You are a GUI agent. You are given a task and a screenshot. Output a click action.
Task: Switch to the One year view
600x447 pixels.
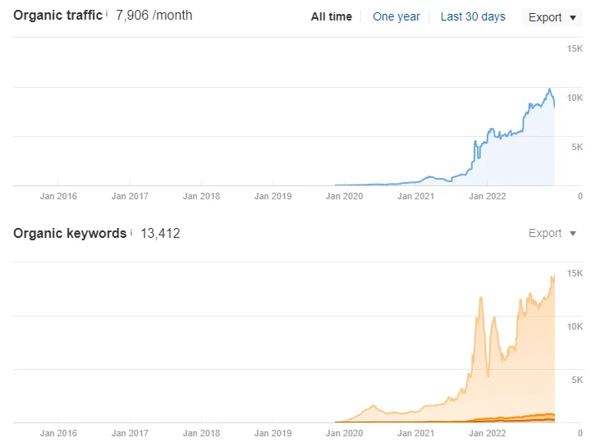pyautogui.click(x=396, y=17)
